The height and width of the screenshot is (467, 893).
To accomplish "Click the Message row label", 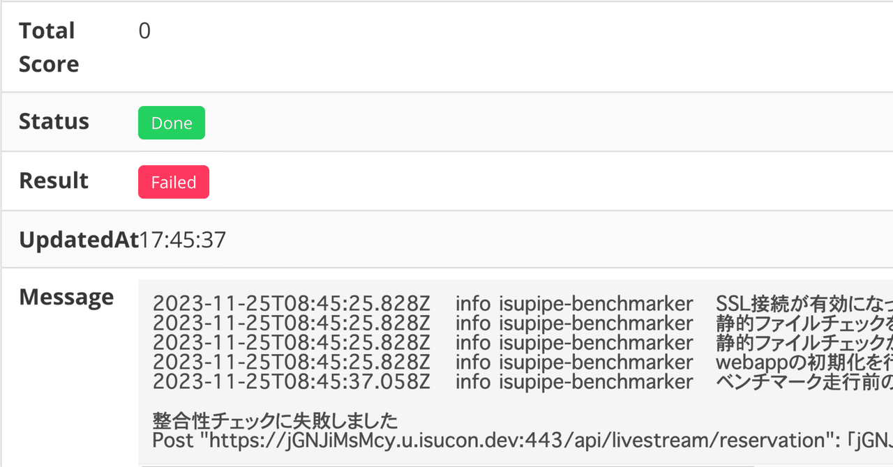I will [66, 297].
